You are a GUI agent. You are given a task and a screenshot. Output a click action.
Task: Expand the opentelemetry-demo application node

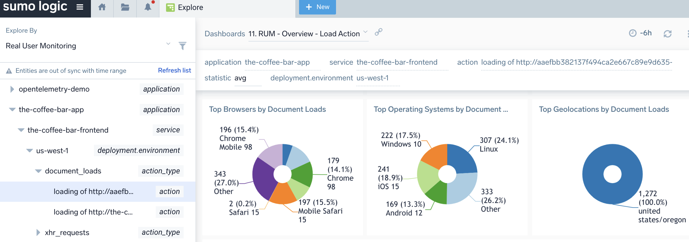[12, 89]
